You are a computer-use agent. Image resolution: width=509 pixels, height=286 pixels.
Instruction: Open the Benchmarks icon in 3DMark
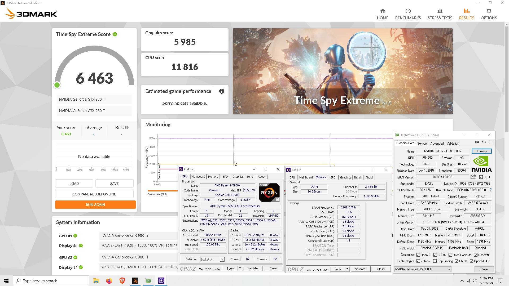[x=408, y=11]
